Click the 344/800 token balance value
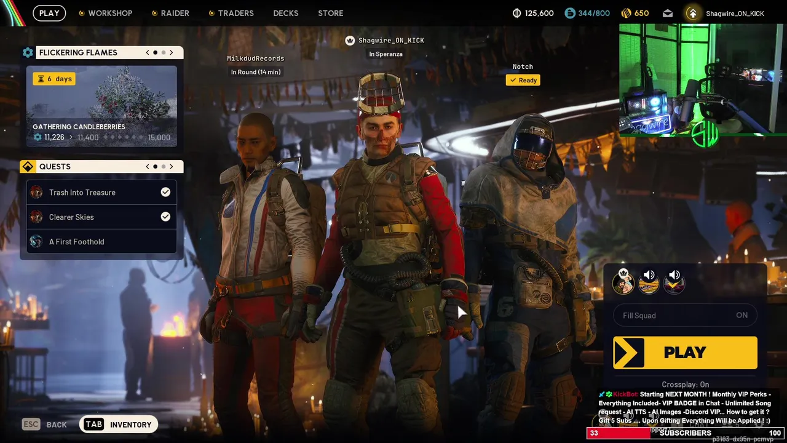The width and height of the screenshot is (787, 443). point(594,13)
